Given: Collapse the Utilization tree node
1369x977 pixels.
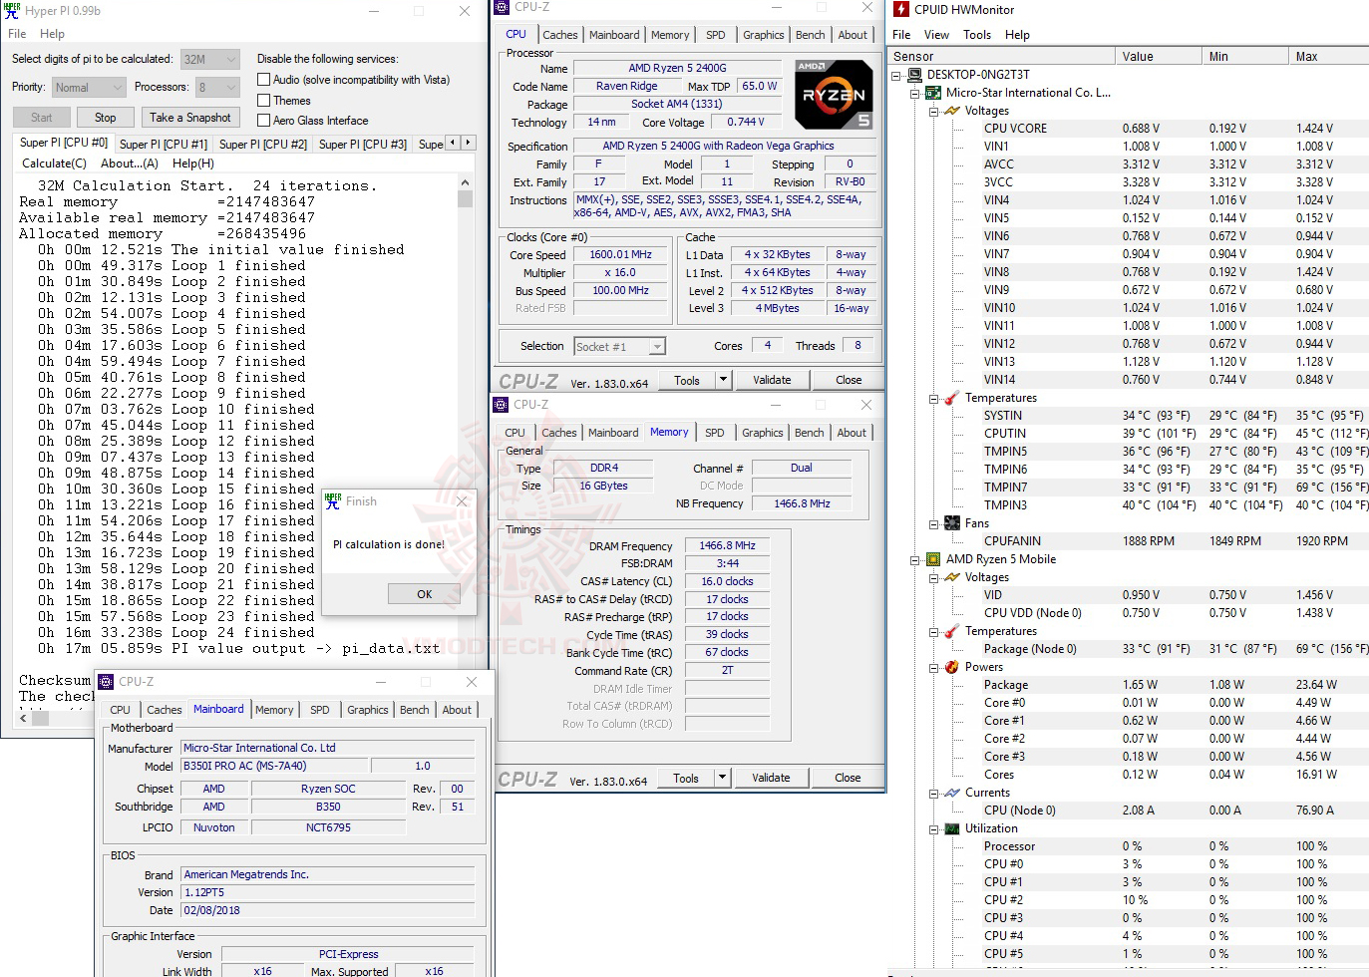Looking at the screenshot, I should tap(933, 828).
